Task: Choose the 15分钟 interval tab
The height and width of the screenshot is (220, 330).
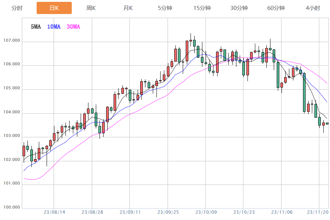Action: click(x=202, y=8)
